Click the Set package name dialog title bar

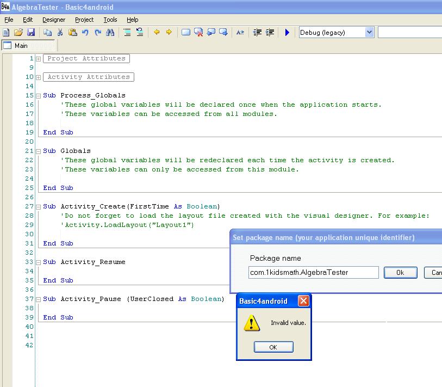[x=337, y=237]
